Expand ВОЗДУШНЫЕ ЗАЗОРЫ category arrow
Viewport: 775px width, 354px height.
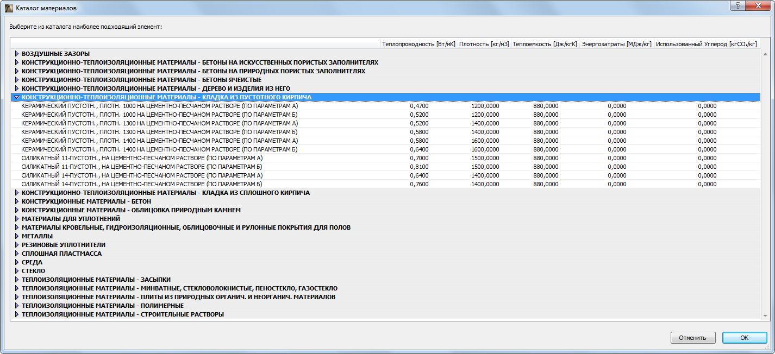pyautogui.click(x=17, y=54)
